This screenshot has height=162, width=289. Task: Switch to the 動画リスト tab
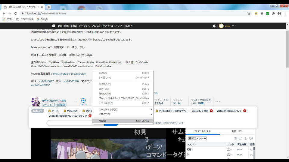coord(238,131)
